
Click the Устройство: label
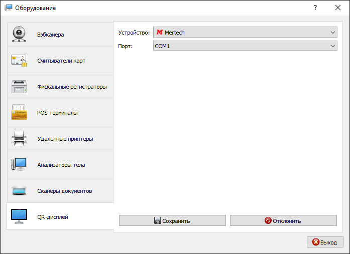coord(134,33)
